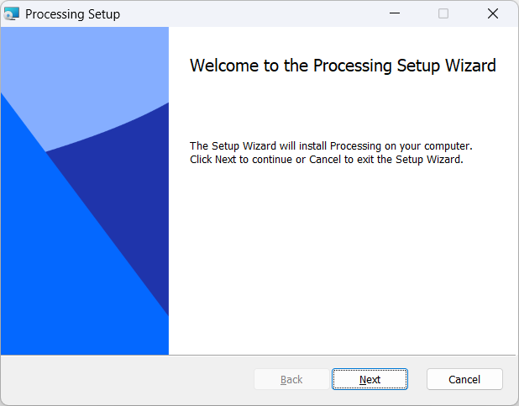Minimize the Processing Setup window
Screen dimensions: 519x406
coord(395,13)
